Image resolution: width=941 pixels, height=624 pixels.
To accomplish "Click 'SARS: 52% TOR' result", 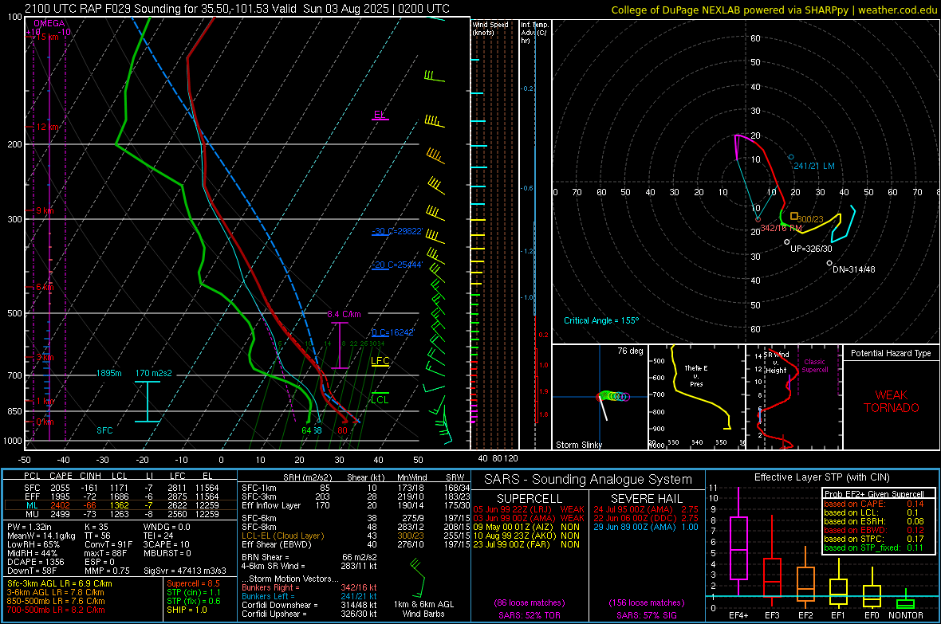I will pos(530,615).
